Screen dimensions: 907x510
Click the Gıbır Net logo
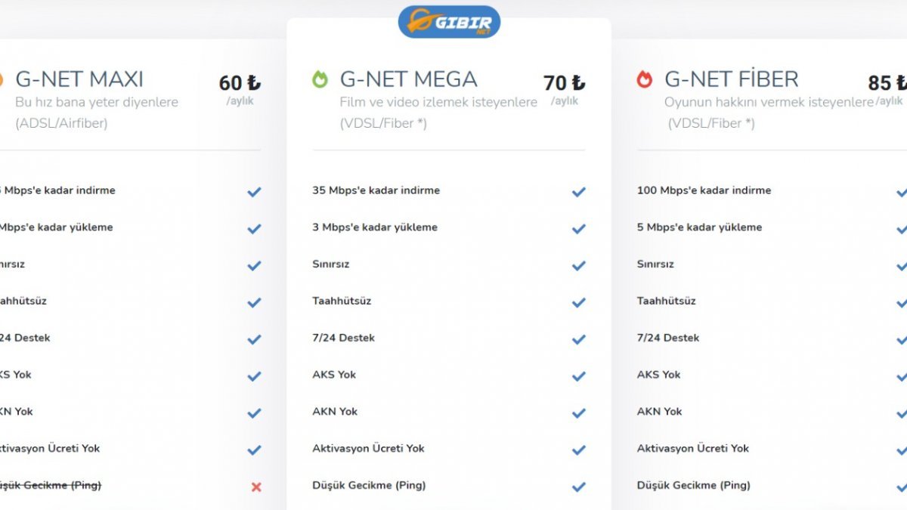point(449,22)
